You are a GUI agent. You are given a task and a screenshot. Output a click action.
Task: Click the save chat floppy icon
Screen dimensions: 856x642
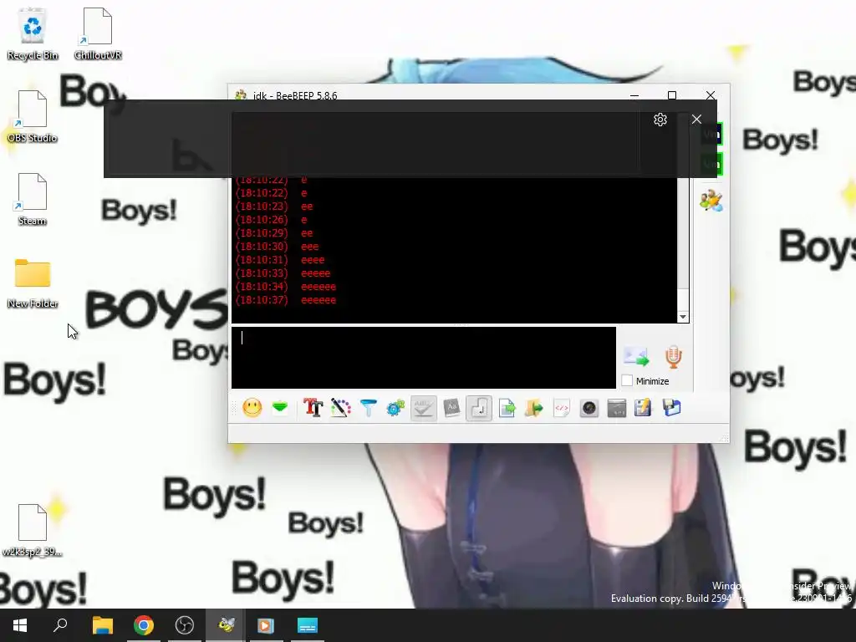671,408
